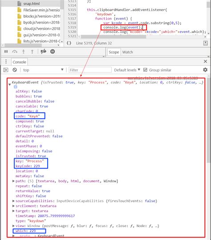The height and width of the screenshot is (240, 211).
Task: Pretty print source with the braces icon
Action: point(69,43)
